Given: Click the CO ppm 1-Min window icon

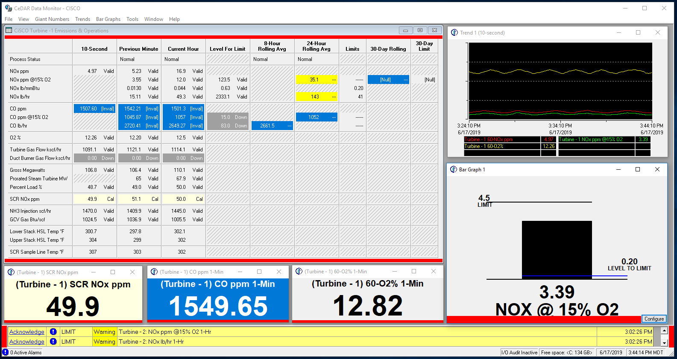Looking at the screenshot, I should click(155, 272).
